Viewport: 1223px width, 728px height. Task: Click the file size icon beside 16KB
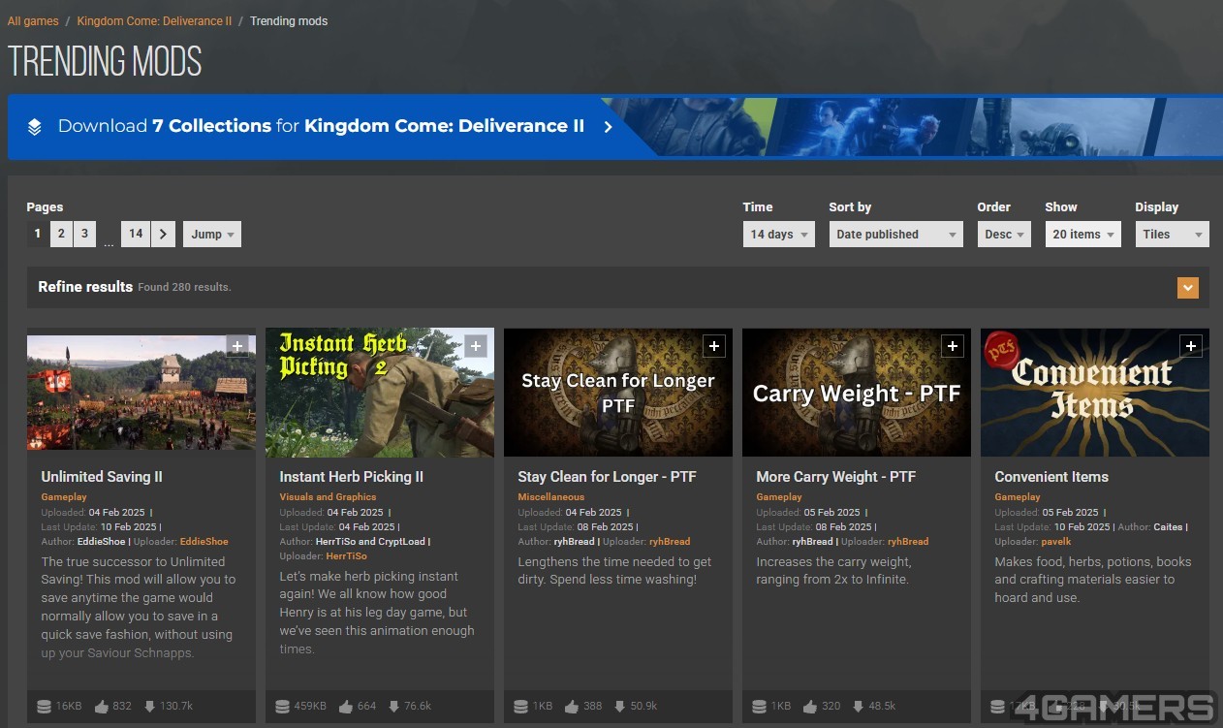coord(43,706)
